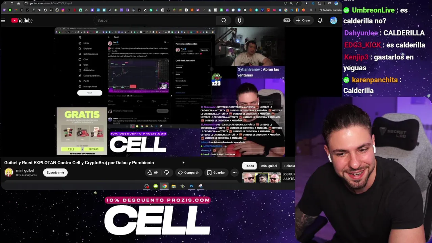Save video with Guardar button
The height and width of the screenshot is (243, 432).
tap(216, 172)
